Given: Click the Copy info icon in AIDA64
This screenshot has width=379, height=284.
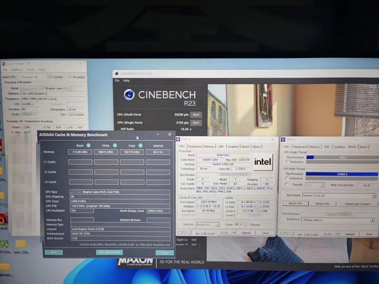Looking at the screenshot, I should pyautogui.click(x=141, y=145).
